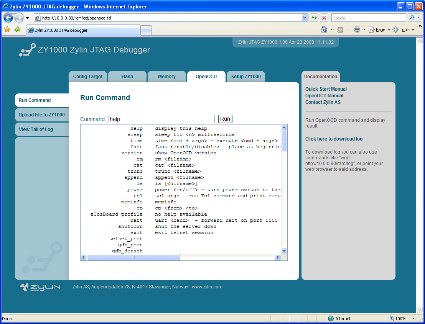Click the Internet Explorer title bar icon
The image size is (425, 324).
tap(5, 6)
